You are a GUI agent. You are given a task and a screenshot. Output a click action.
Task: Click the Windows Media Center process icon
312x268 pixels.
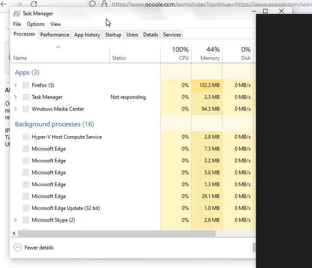[x=26, y=109]
